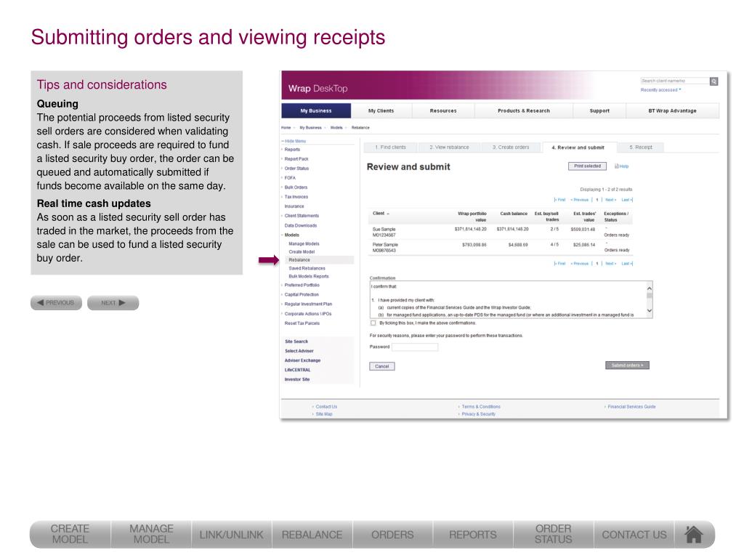Go to step 2 View rebalance
The width and height of the screenshot is (744, 558).
pyautogui.click(x=449, y=147)
